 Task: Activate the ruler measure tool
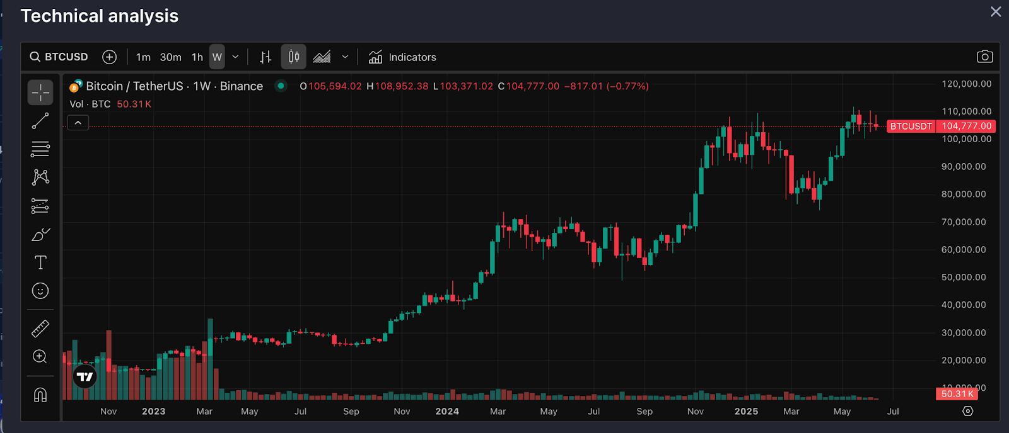[x=40, y=329]
